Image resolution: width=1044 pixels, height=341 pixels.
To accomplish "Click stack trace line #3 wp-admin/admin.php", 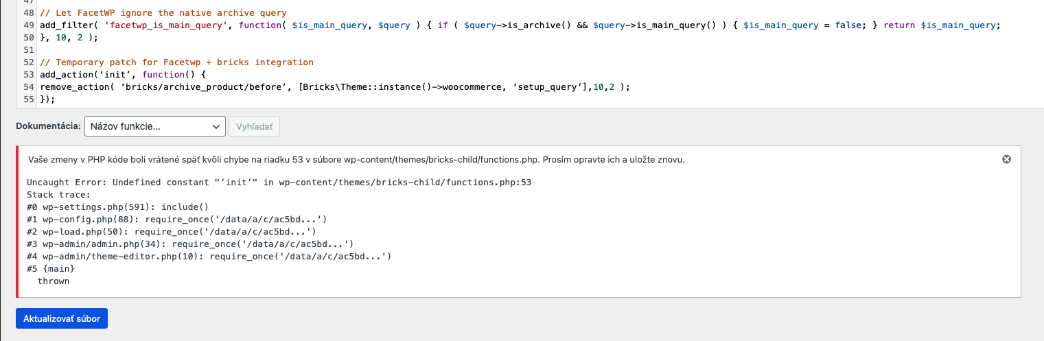I will click(x=190, y=244).
